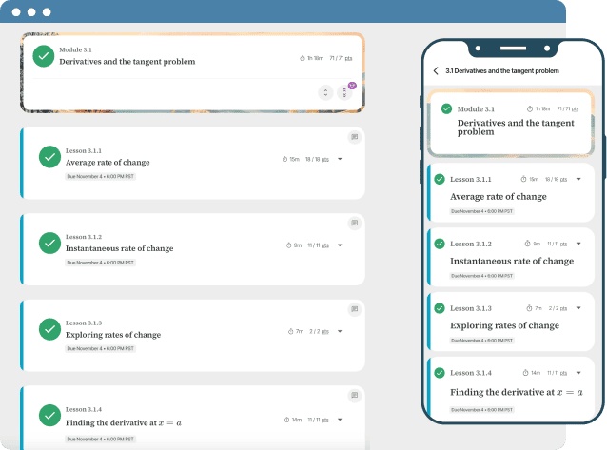Viewport: 607px width, 450px height.
Task: Toggle the green checkmark for Lesson 3.1.1
Action: (x=49, y=157)
